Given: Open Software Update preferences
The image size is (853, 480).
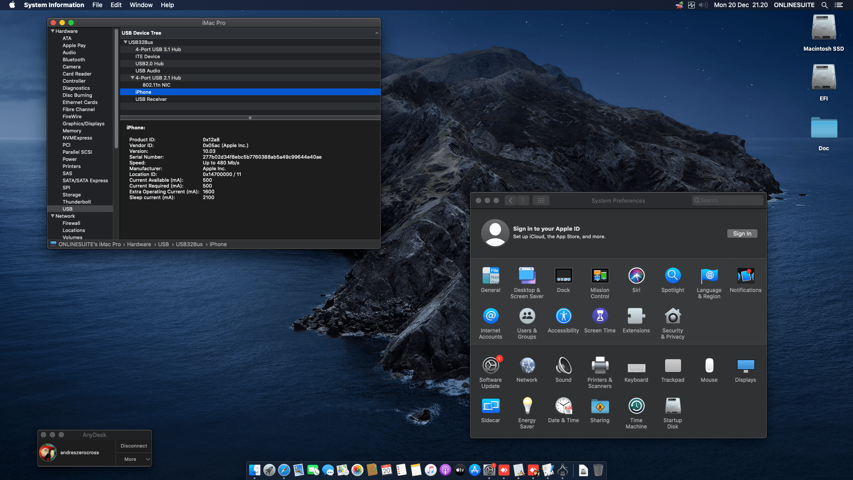Looking at the screenshot, I should coord(490,372).
